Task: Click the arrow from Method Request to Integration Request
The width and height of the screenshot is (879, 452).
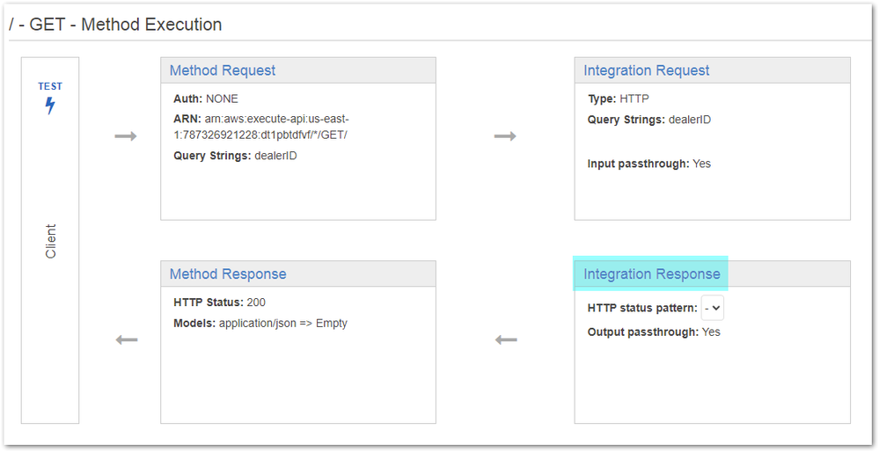Action: 505,136
